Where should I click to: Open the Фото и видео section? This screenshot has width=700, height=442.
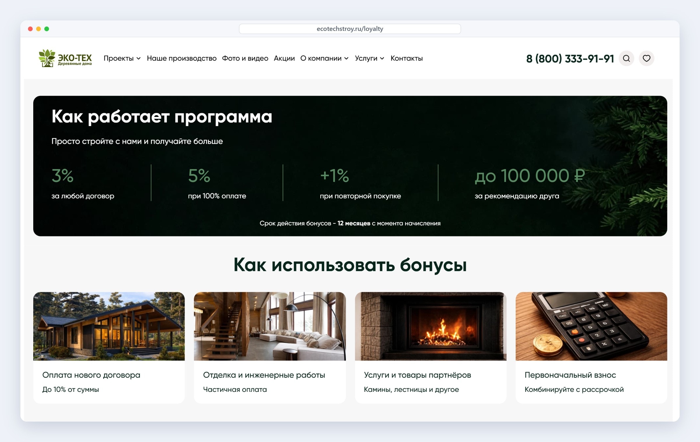click(245, 58)
